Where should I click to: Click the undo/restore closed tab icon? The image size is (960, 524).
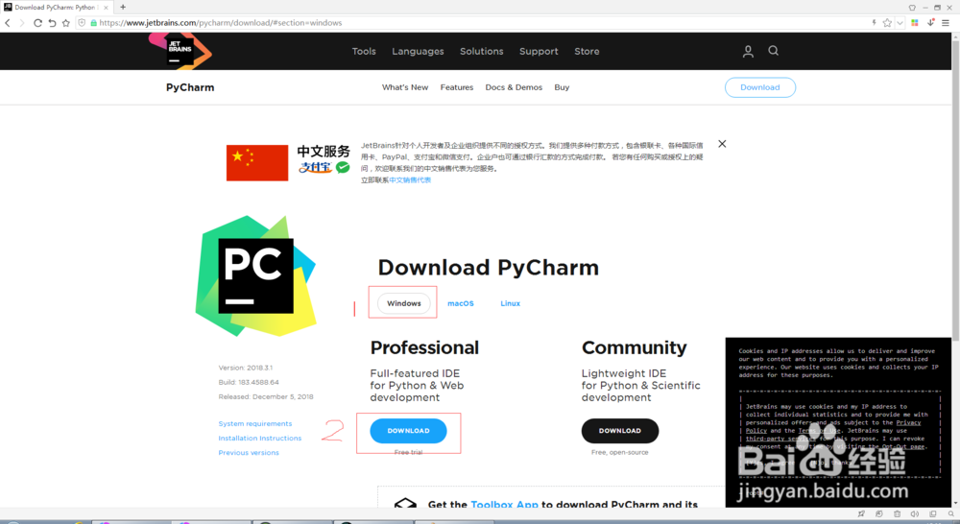(x=52, y=23)
